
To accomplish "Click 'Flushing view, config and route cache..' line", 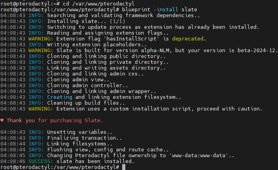I will (108, 149).
